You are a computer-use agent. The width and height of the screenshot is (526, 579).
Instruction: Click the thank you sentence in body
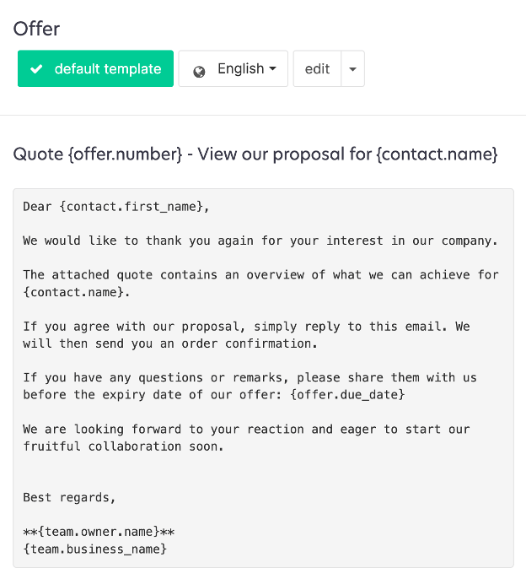click(x=260, y=241)
